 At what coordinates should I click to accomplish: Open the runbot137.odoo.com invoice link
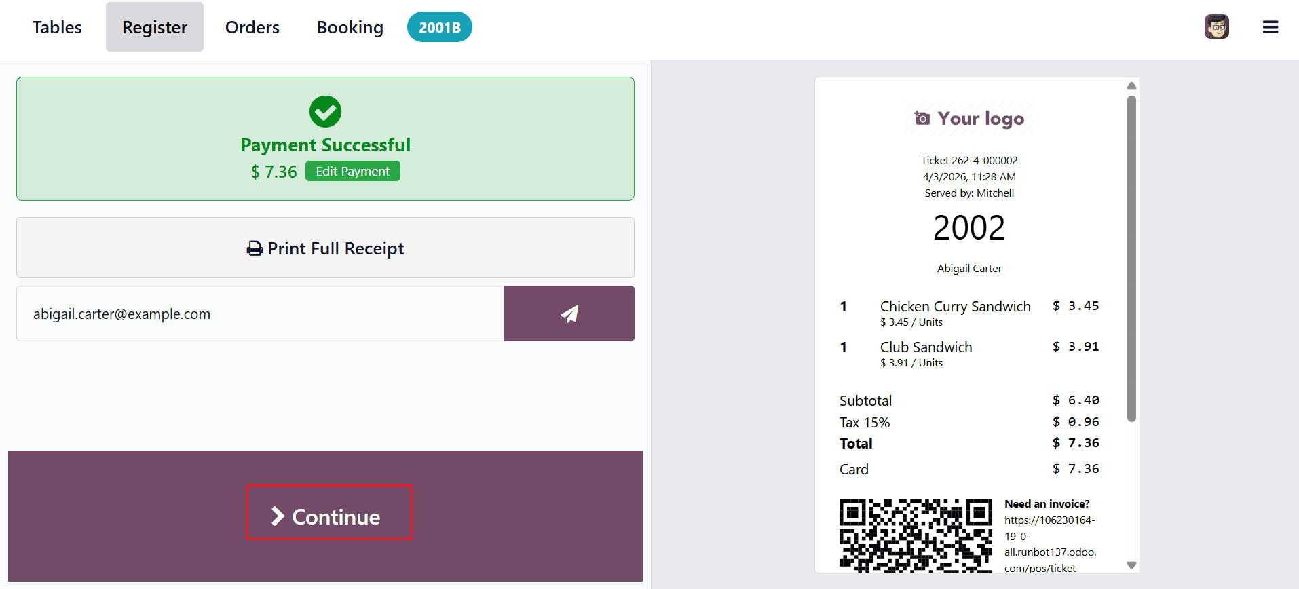pyautogui.click(x=1049, y=544)
